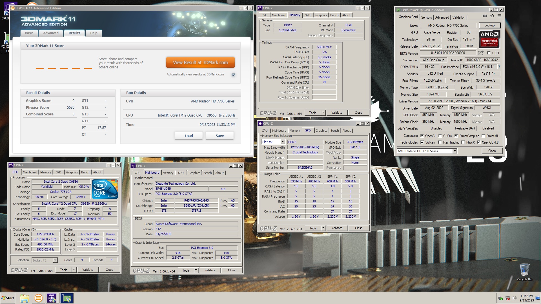Open the Start menu

pyautogui.click(x=8, y=298)
